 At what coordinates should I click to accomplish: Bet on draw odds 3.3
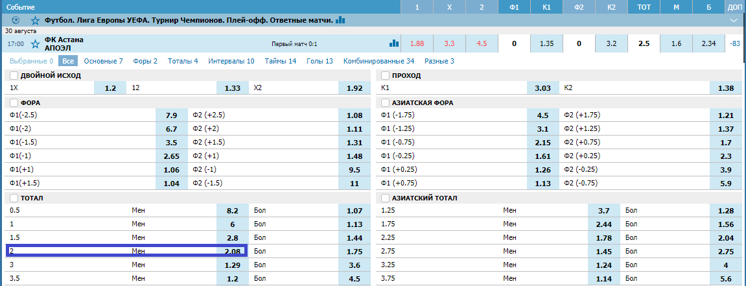click(x=449, y=44)
